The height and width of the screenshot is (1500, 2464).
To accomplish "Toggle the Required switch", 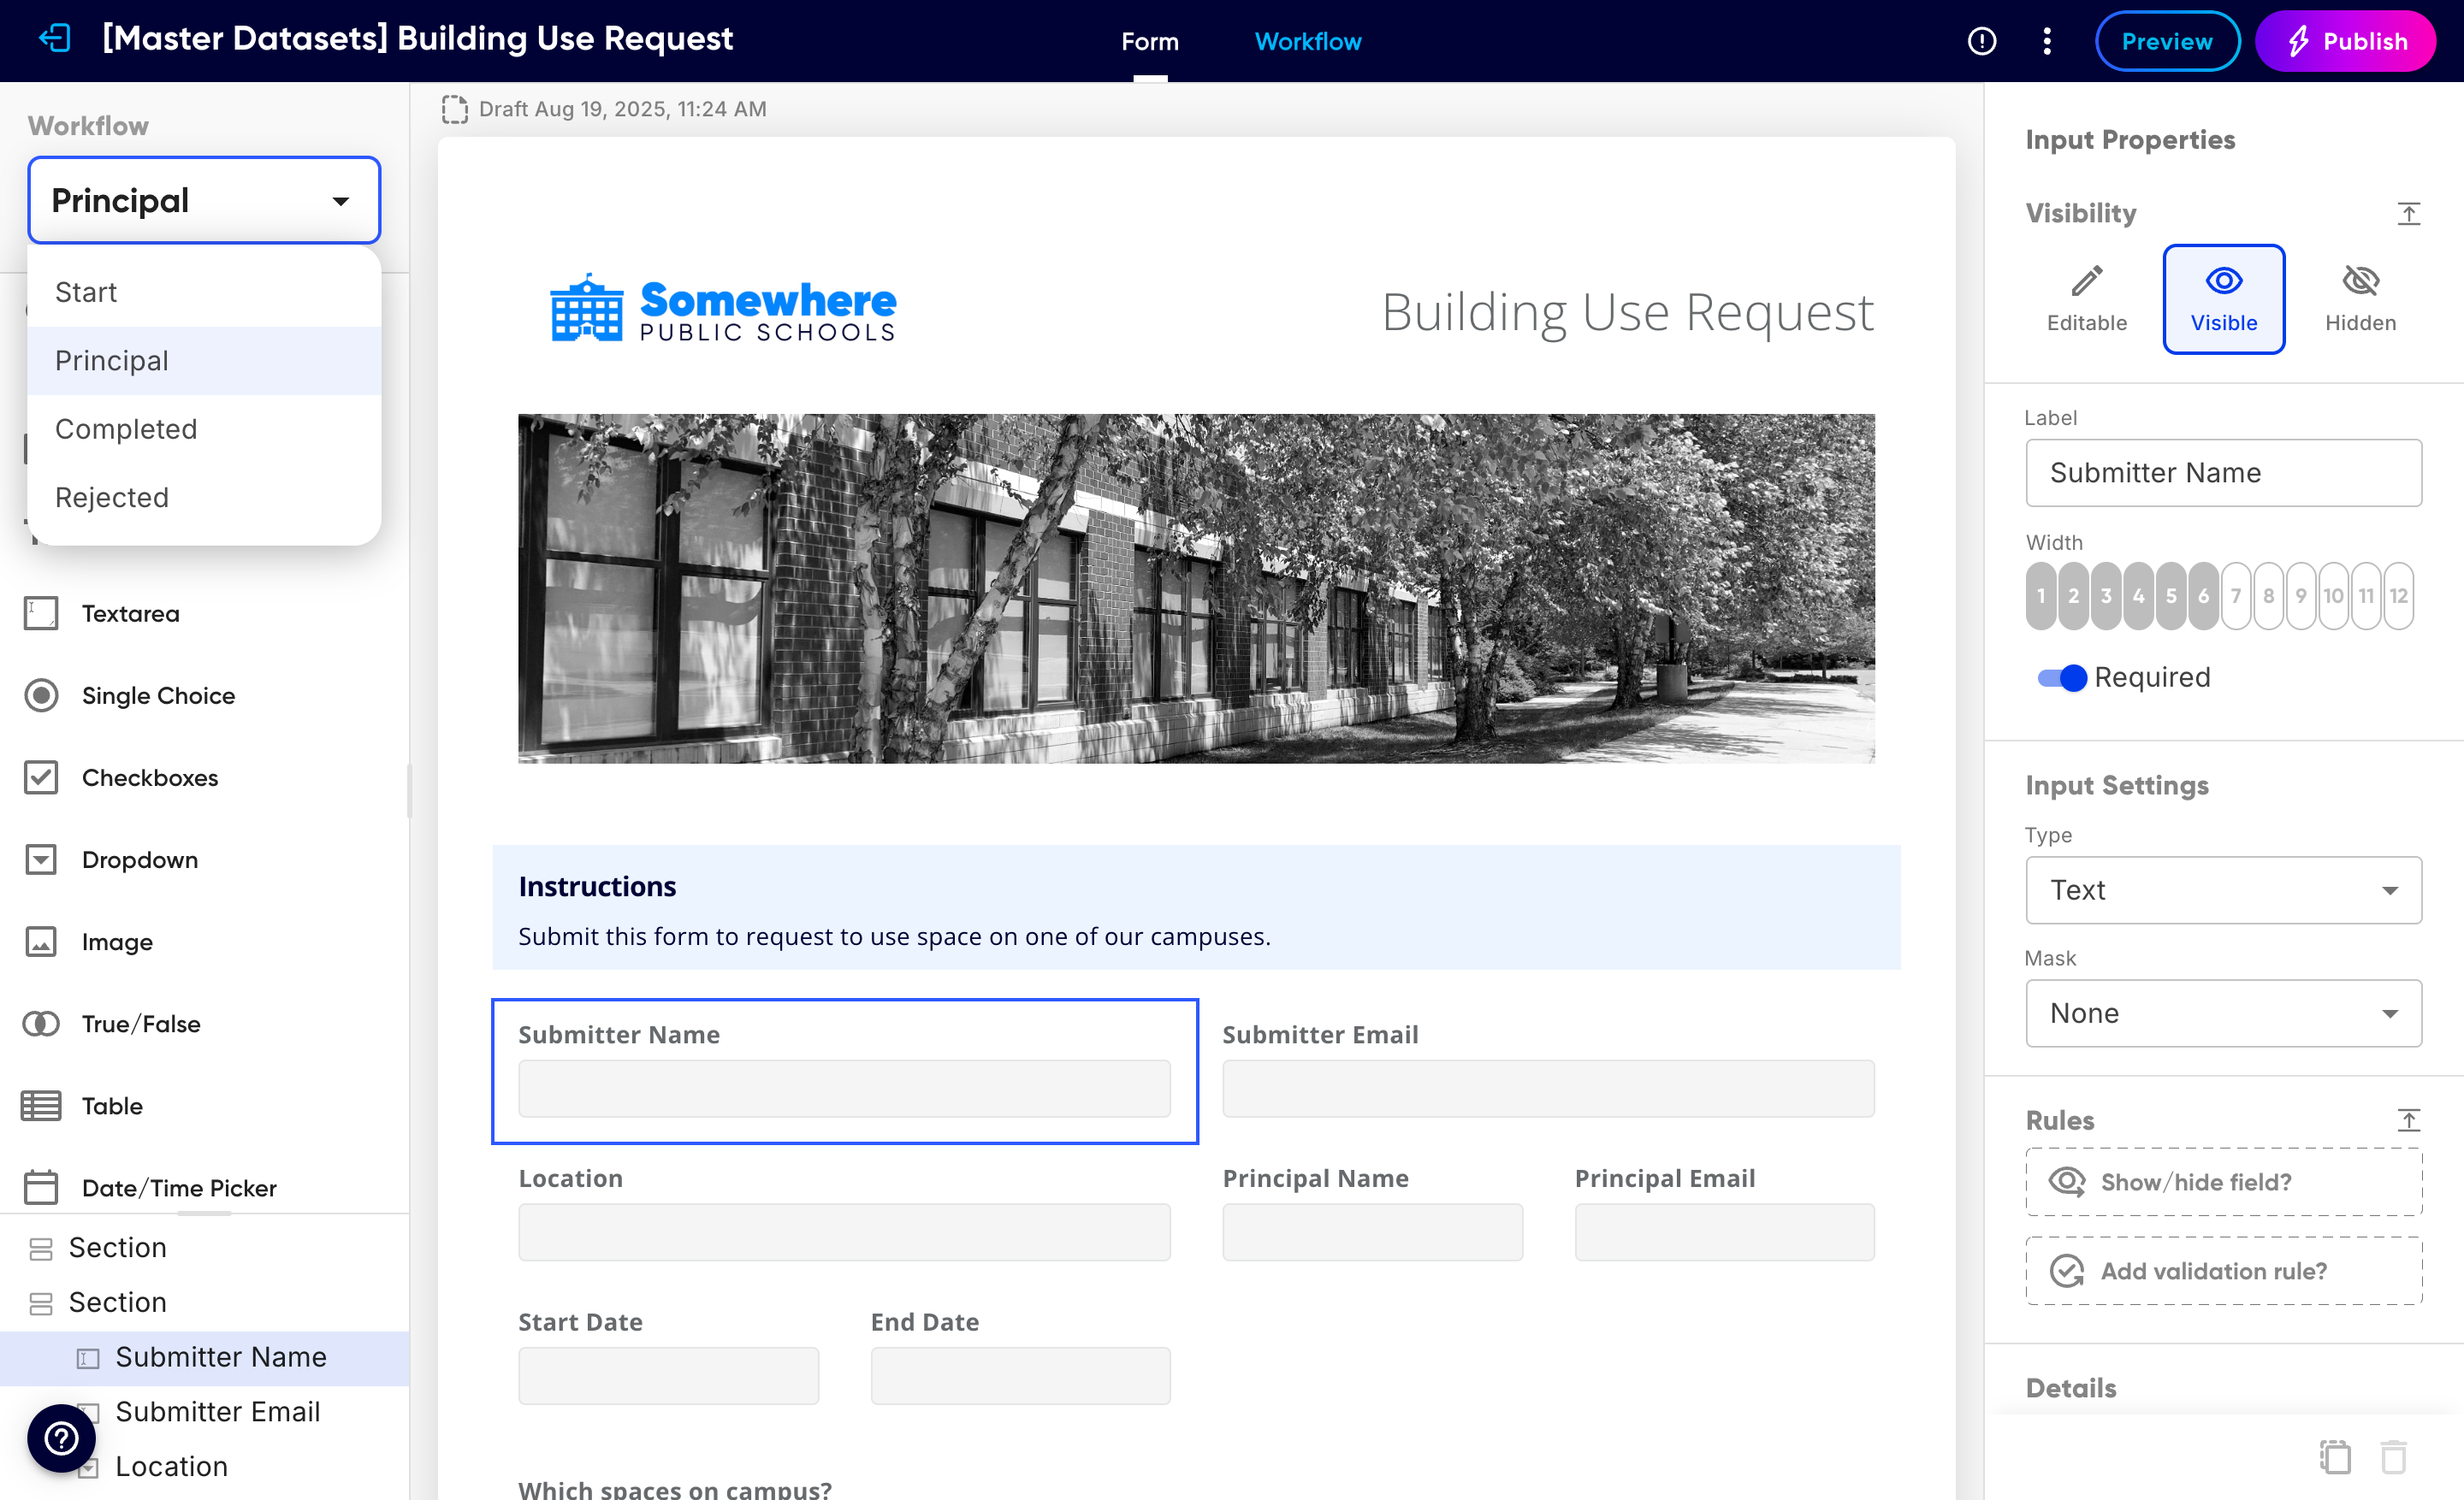I will 2062,677.
